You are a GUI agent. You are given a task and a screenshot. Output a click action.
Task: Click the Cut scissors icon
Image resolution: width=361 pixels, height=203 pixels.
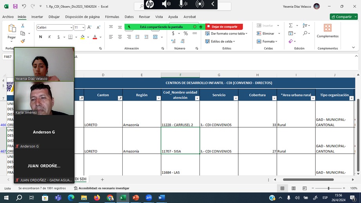23,25
